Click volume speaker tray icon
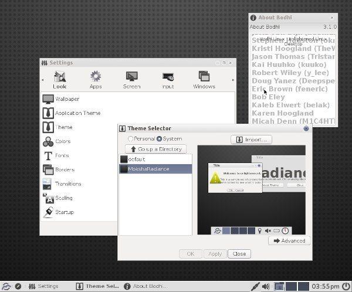Image resolution: width=352 pixels, height=292 pixels. coord(266,286)
